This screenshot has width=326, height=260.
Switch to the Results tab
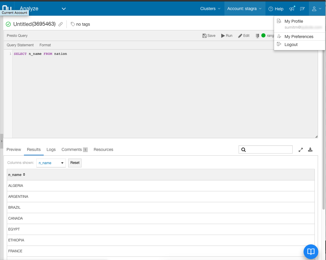pos(34,150)
